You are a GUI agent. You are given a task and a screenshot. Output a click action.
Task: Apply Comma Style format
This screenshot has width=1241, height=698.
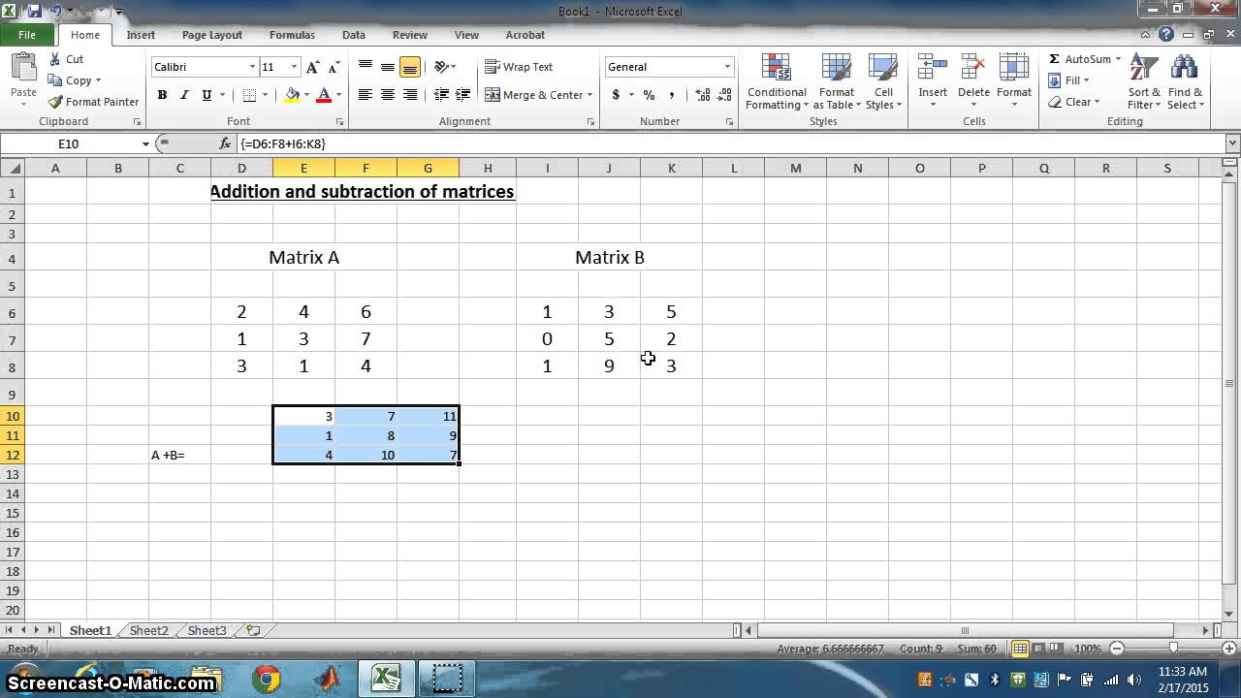tap(672, 95)
